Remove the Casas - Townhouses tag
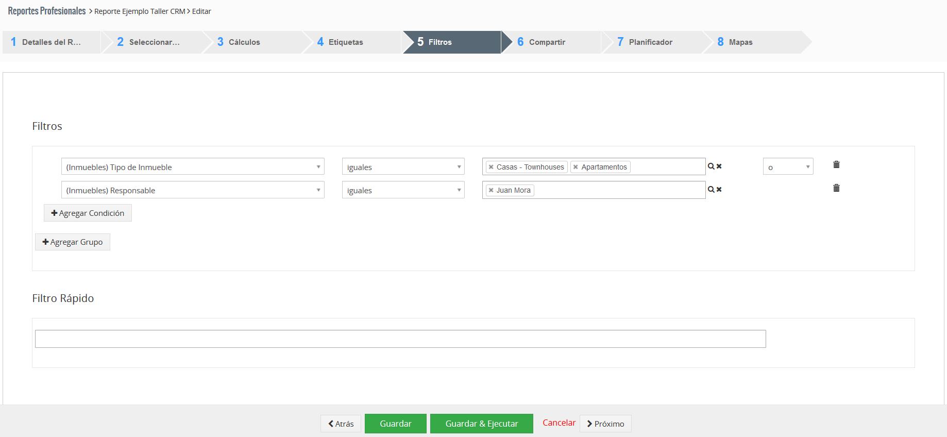This screenshot has width=947, height=437. coord(491,167)
